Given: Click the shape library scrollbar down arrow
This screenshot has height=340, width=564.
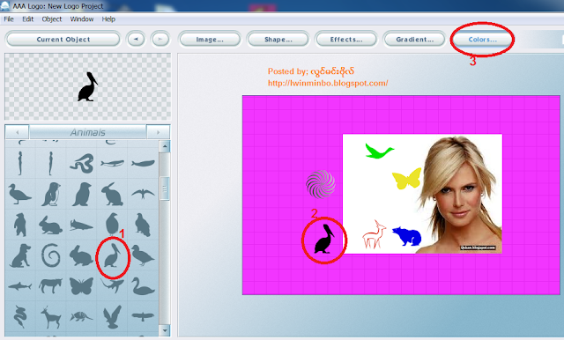Looking at the screenshot, I should pos(165,330).
